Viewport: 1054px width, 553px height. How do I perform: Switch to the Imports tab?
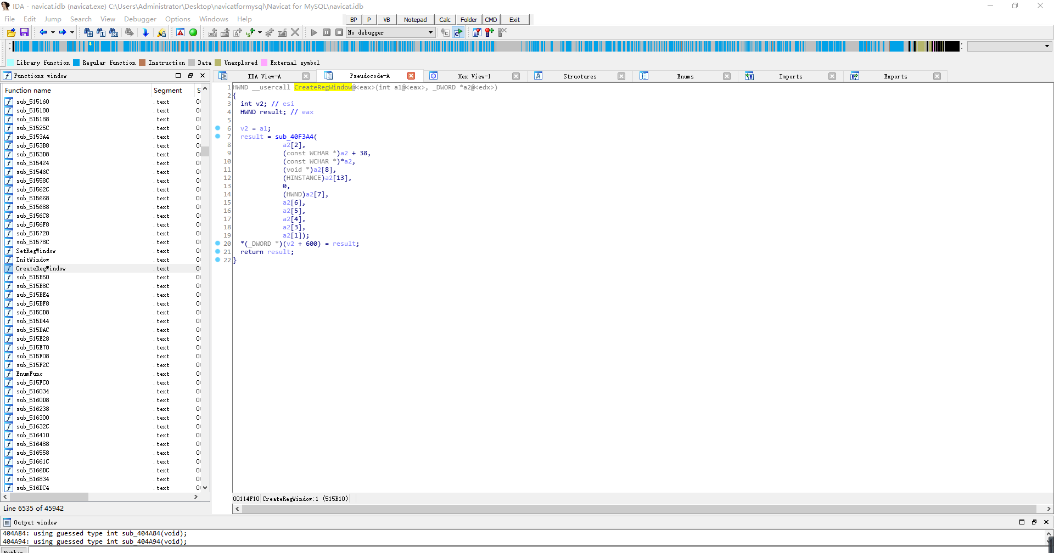pos(790,76)
